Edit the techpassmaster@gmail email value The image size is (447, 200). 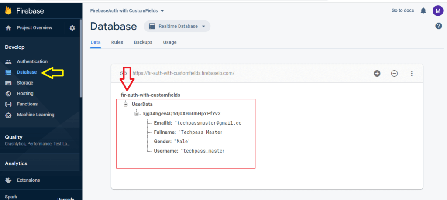[x=208, y=123]
